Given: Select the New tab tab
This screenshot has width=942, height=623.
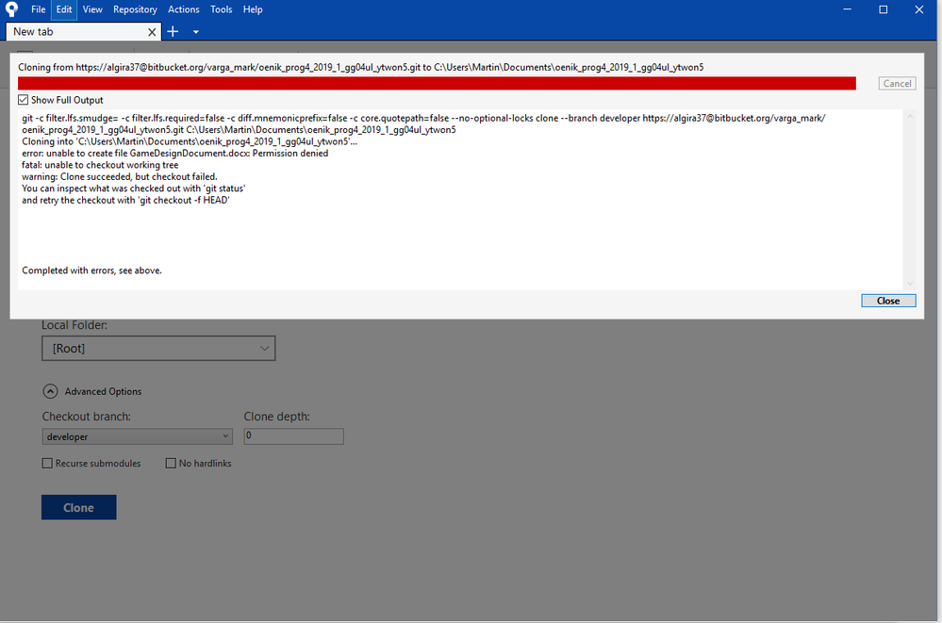Looking at the screenshot, I should pyautogui.click(x=83, y=32).
